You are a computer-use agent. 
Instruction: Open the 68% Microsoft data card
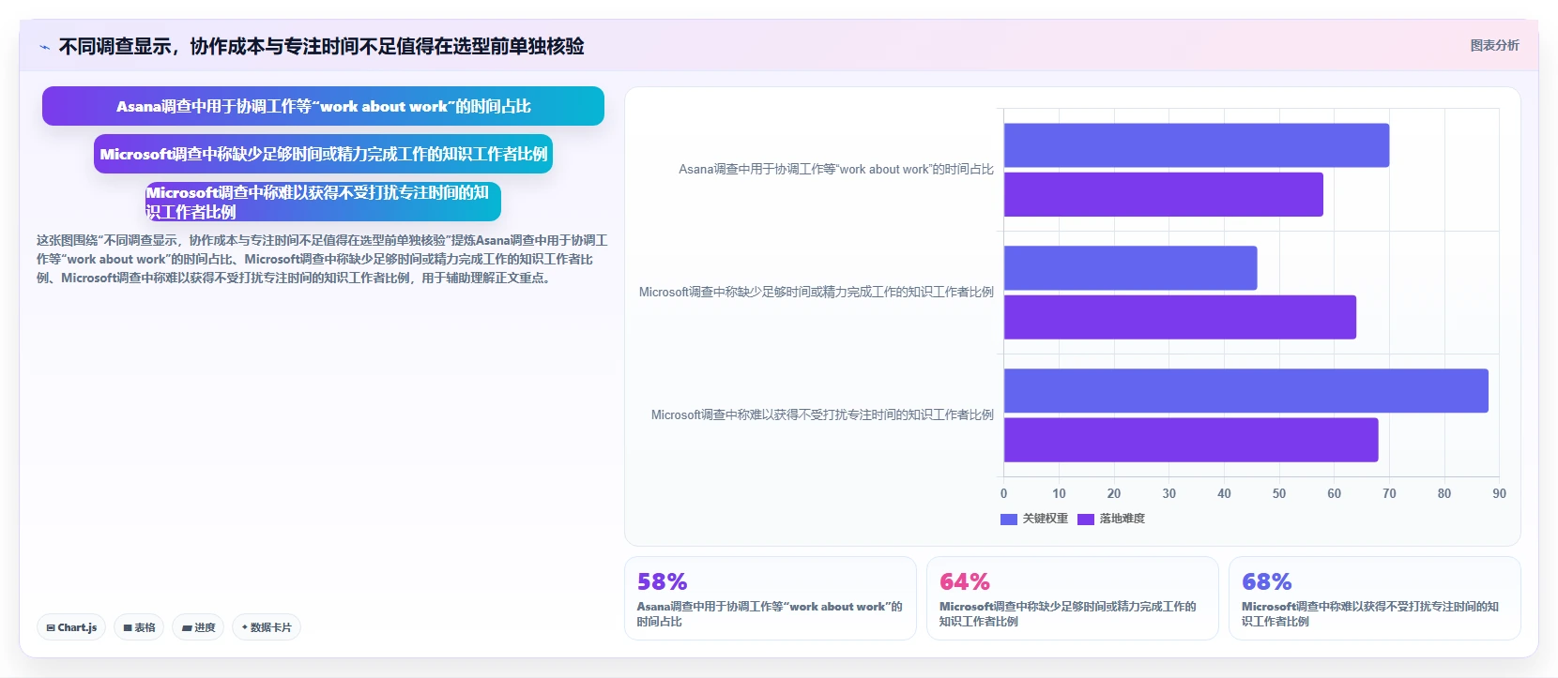[x=1374, y=598]
